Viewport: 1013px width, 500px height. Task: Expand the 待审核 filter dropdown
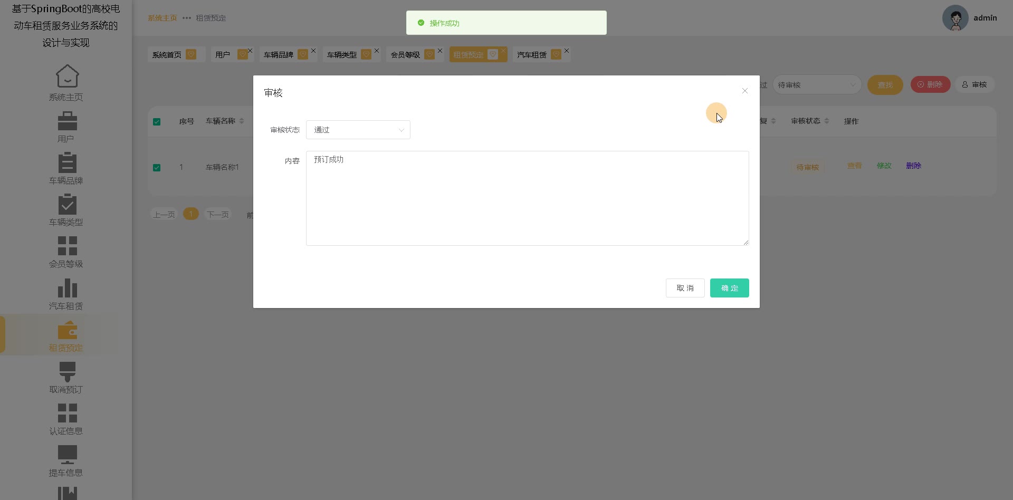coord(817,84)
